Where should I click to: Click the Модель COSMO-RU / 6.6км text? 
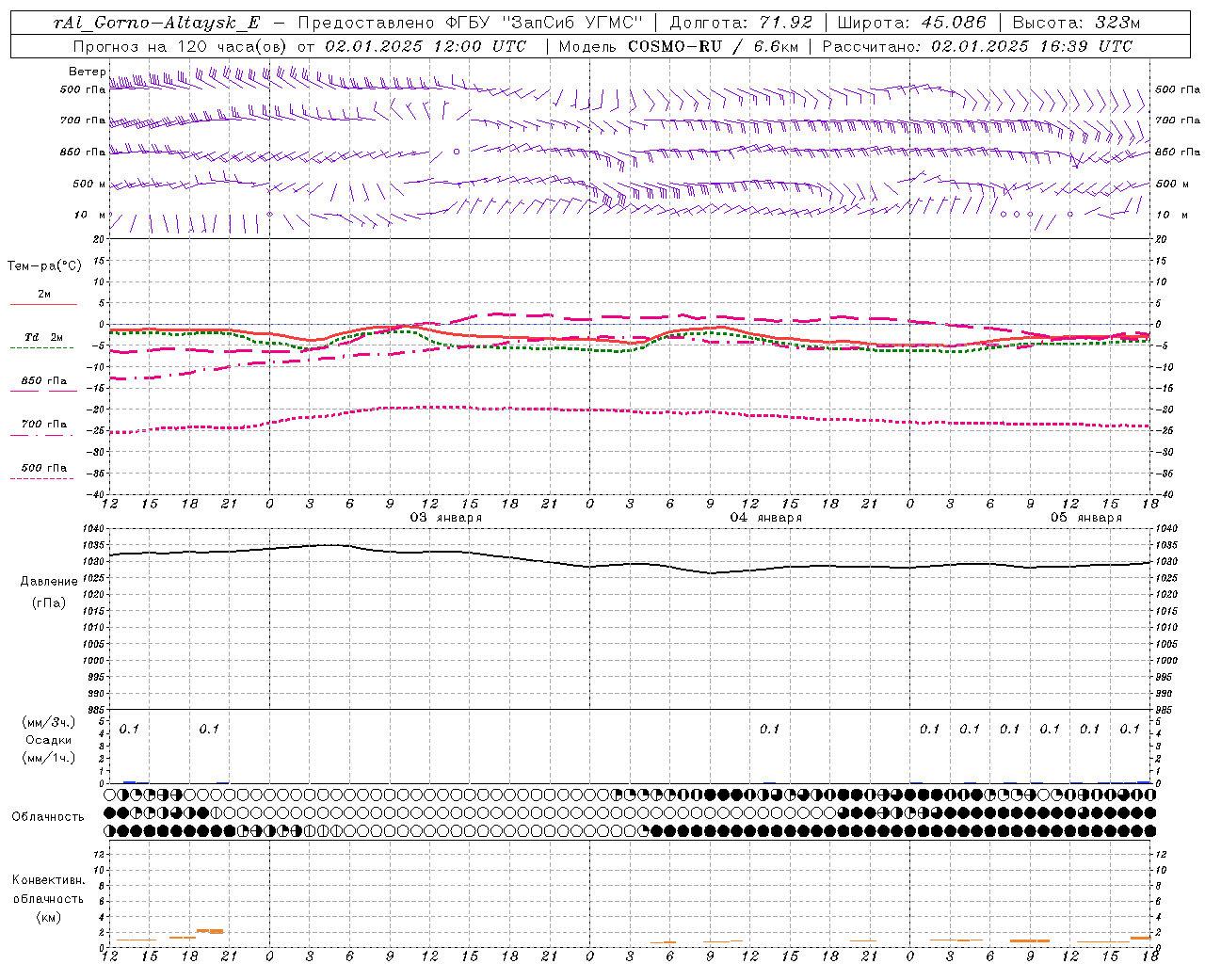[678, 46]
